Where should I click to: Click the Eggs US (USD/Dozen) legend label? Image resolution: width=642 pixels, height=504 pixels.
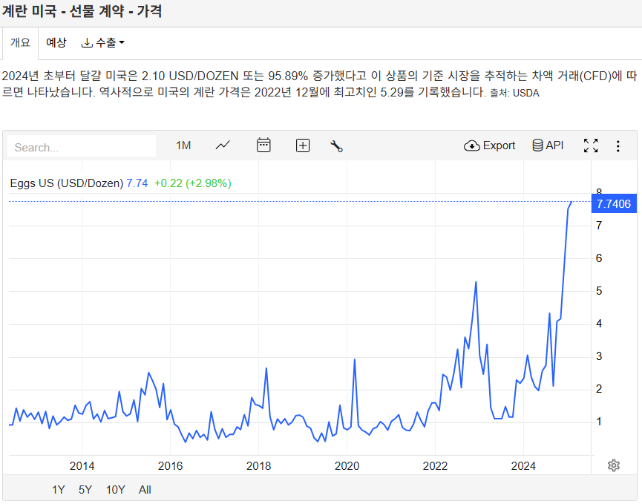click(67, 183)
